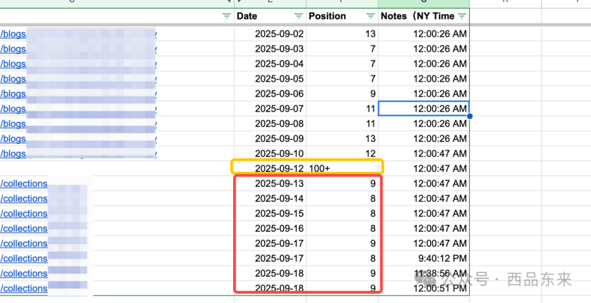Screen dimensions: 591x303
Task: Open the /blogs link in the 2025-09-10 row
Action: pyautogui.click(x=13, y=154)
